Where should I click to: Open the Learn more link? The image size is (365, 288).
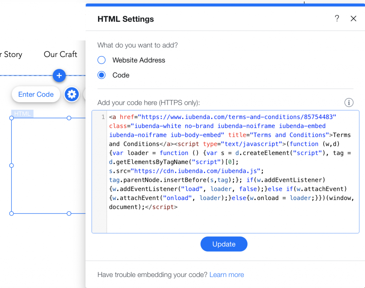point(227,274)
